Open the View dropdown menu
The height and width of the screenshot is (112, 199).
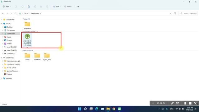click(68, 7)
